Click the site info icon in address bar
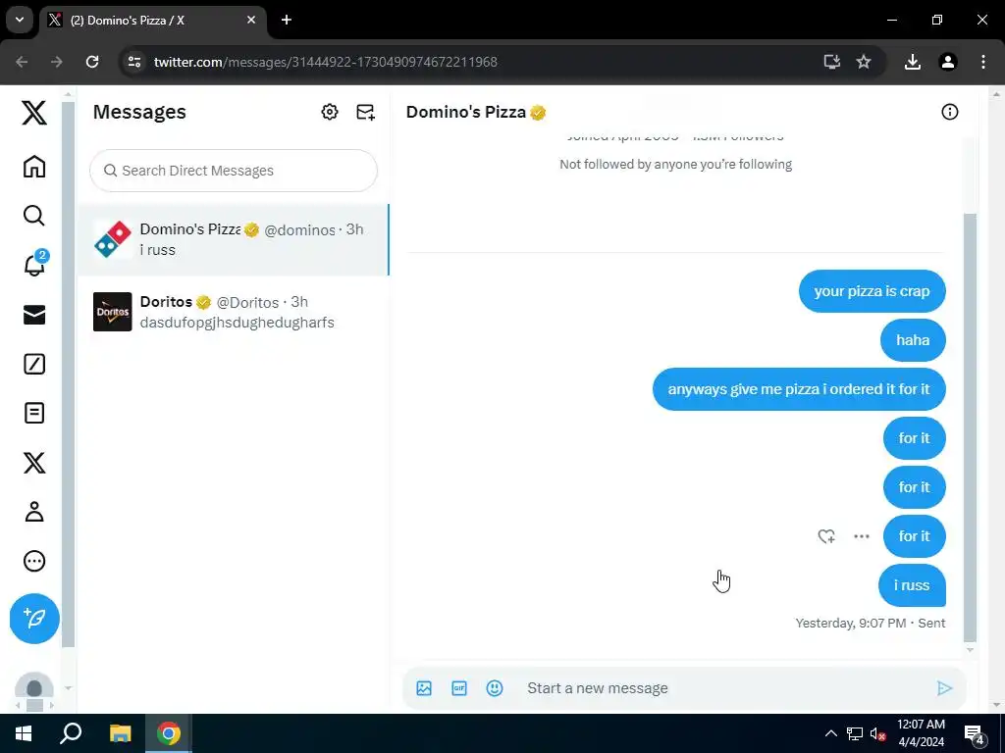This screenshot has height=753, width=1005. 133,62
